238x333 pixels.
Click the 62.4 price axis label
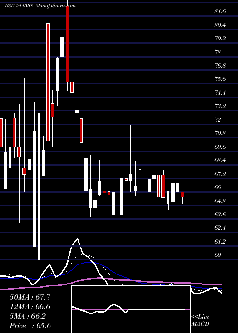coord(220,228)
